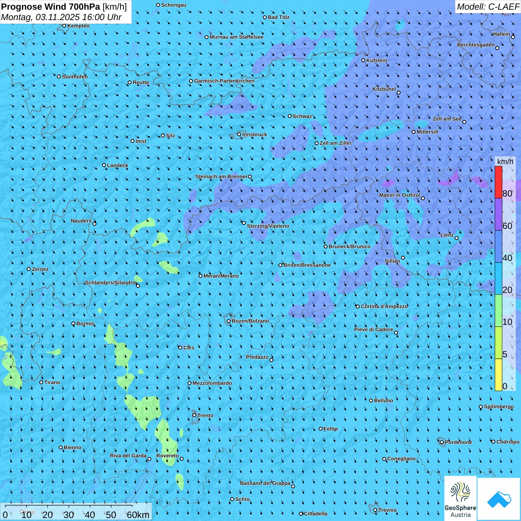This screenshot has height=521, width=521.
Task: Click the Zell am See location dot
Action: click(464, 122)
